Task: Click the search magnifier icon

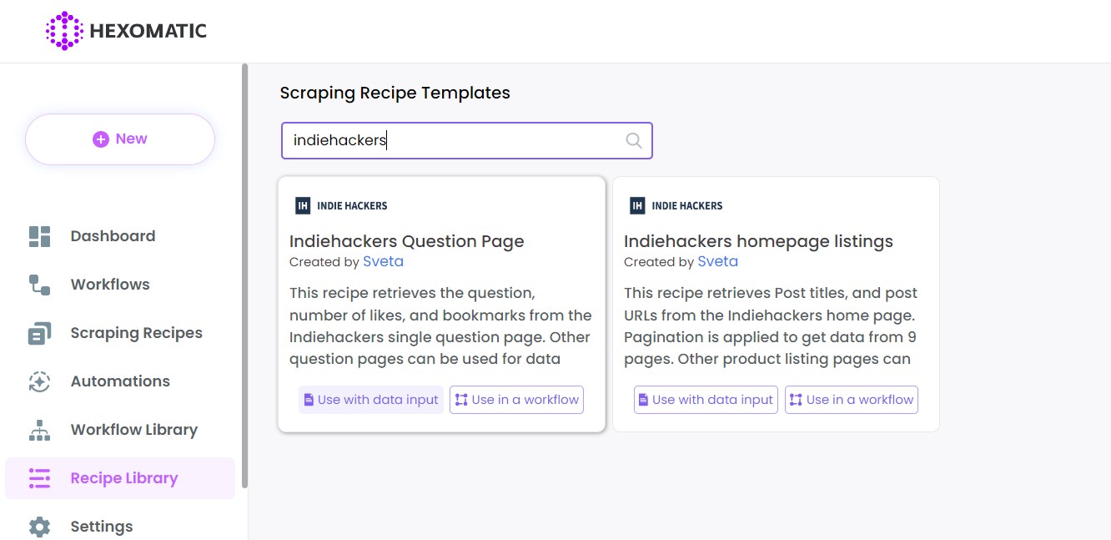Action: point(634,140)
